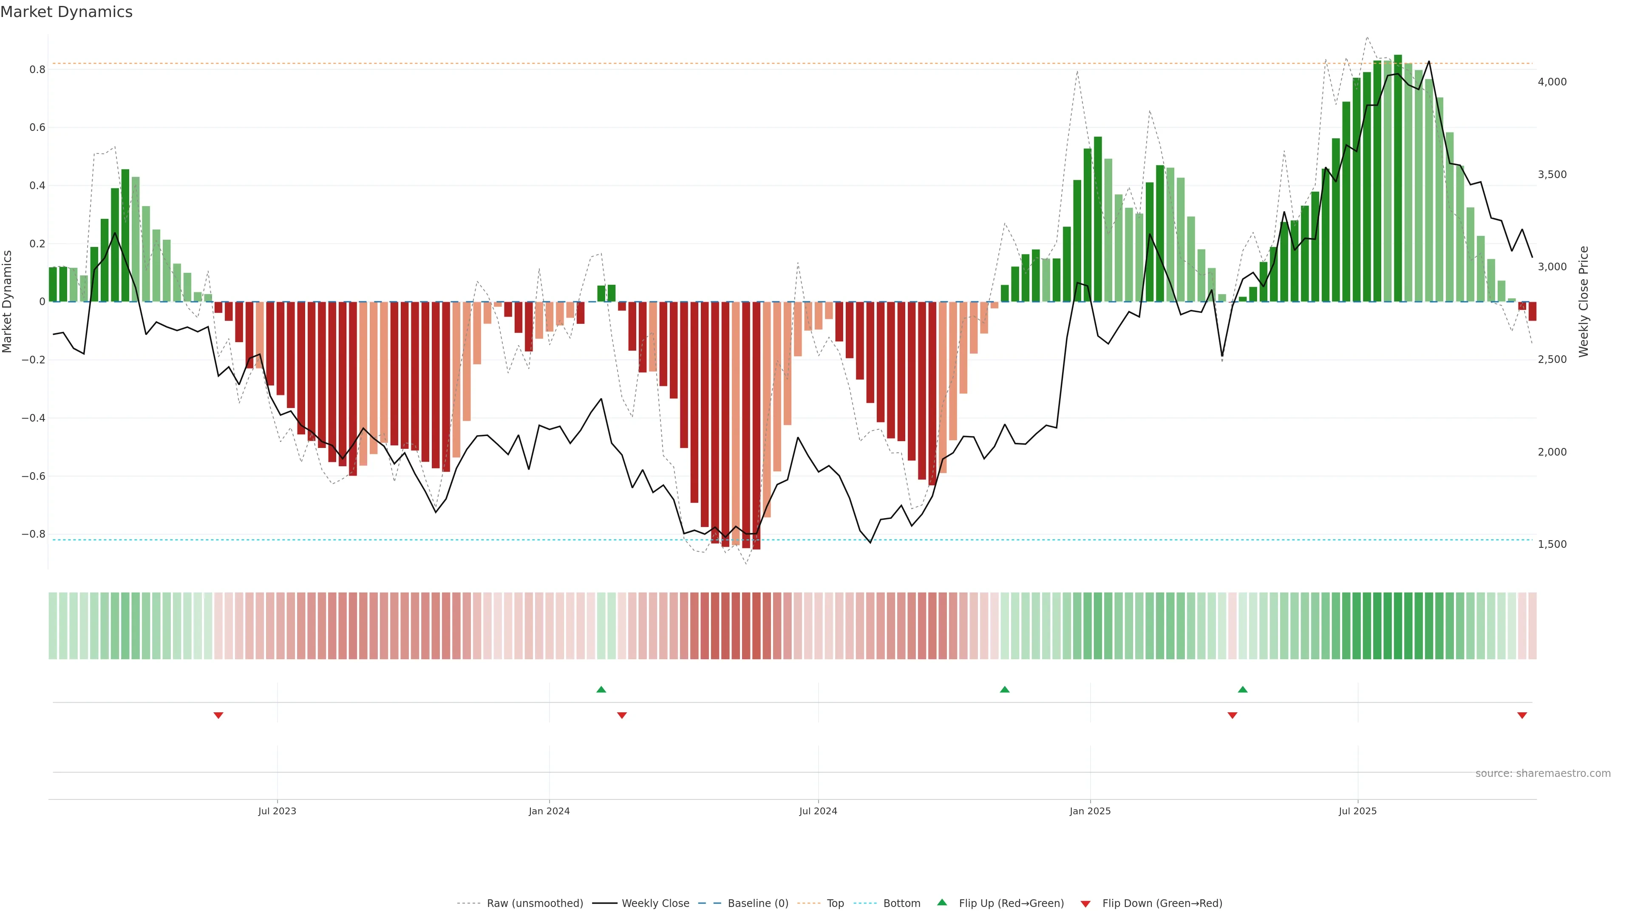Click the green Flip Up triangle in legend
Screen dimensions: 1632x918
tap(942, 902)
